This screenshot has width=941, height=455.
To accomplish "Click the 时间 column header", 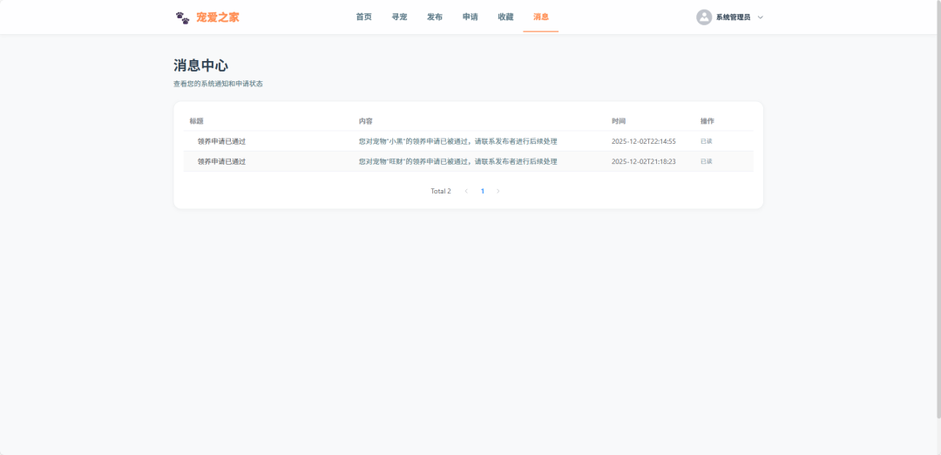I will pyautogui.click(x=619, y=121).
